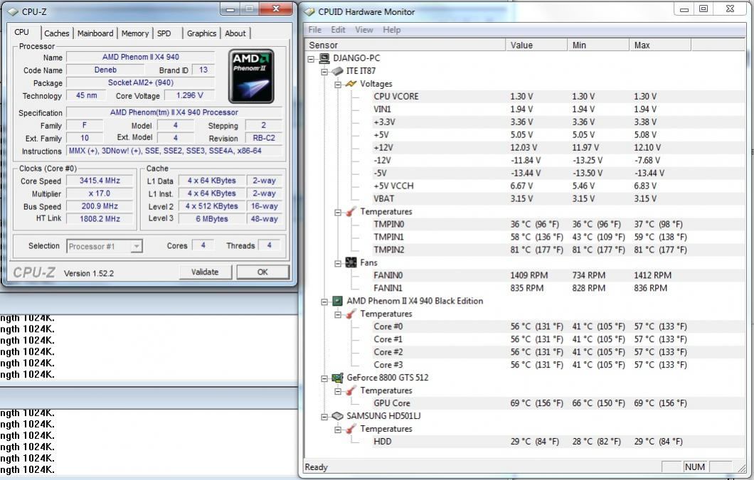The width and height of the screenshot is (754, 480).
Task: Collapse the DJANGO-PC root node
Action: [311, 59]
